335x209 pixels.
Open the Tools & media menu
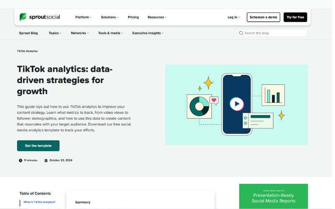click(x=111, y=33)
